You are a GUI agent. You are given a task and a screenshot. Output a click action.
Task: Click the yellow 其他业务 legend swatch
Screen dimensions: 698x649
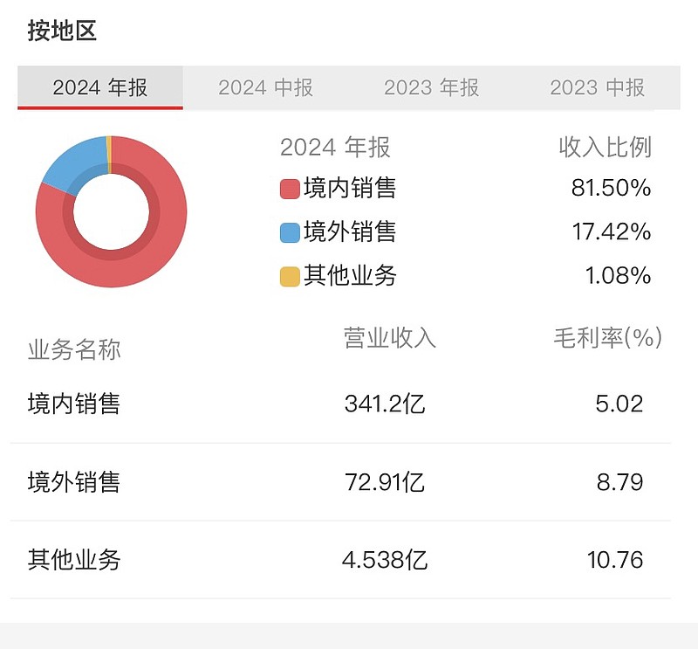click(x=290, y=277)
